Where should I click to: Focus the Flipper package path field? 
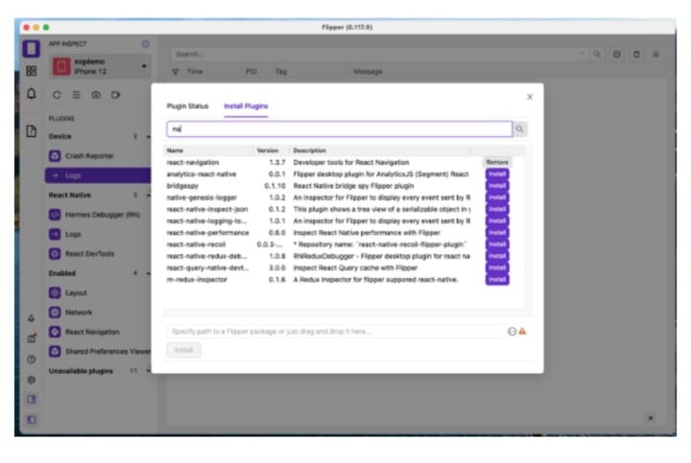pos(336,332)
